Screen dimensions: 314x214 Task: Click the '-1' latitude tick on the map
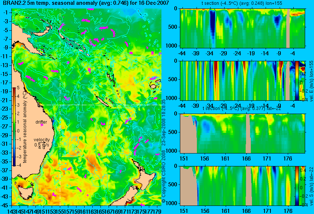pyautogui.click(x=6, y=13)
